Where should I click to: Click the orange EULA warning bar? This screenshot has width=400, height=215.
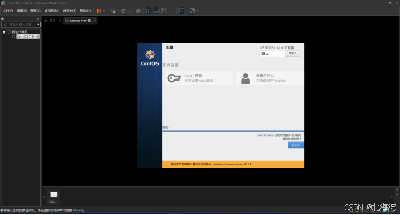pos(233,164)
